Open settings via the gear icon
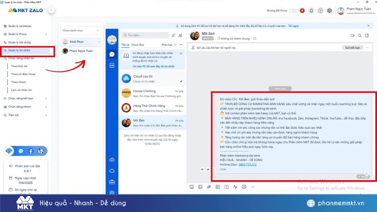377x212 pixels. (330, 10)
